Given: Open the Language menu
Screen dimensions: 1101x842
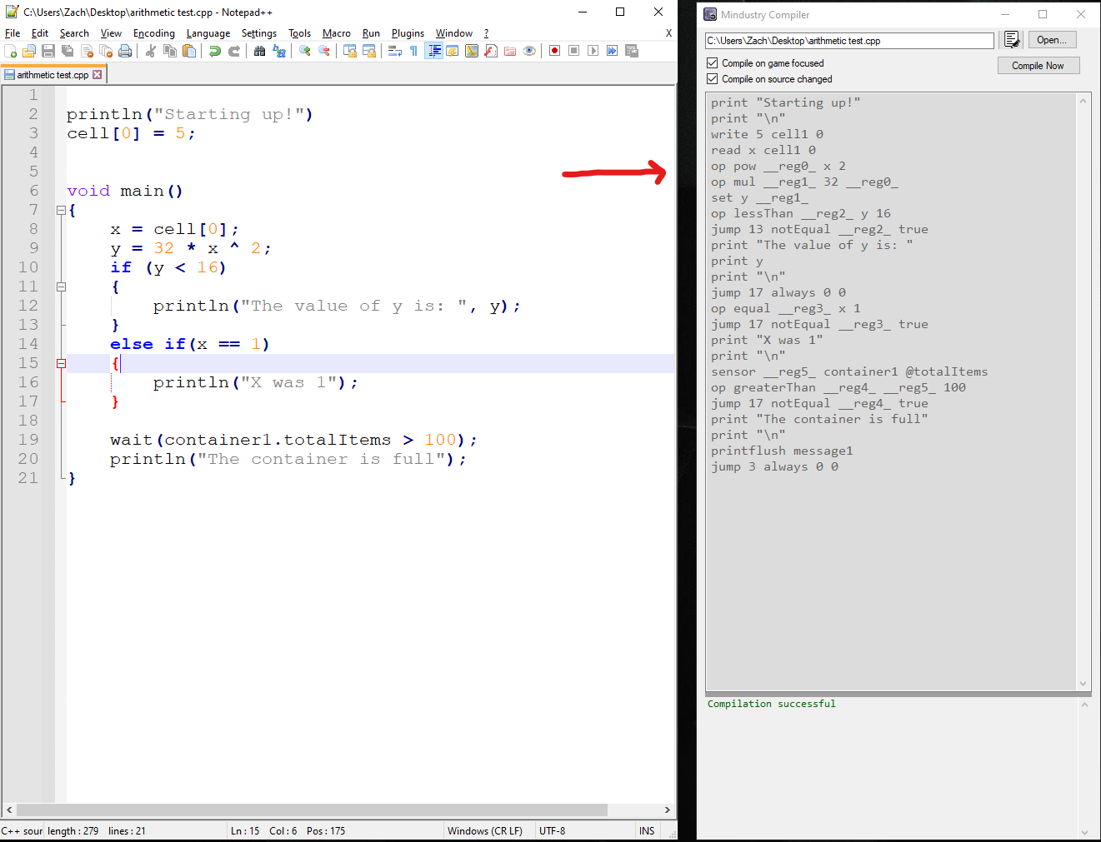Looking at the screenshot, I should (208, 33).
